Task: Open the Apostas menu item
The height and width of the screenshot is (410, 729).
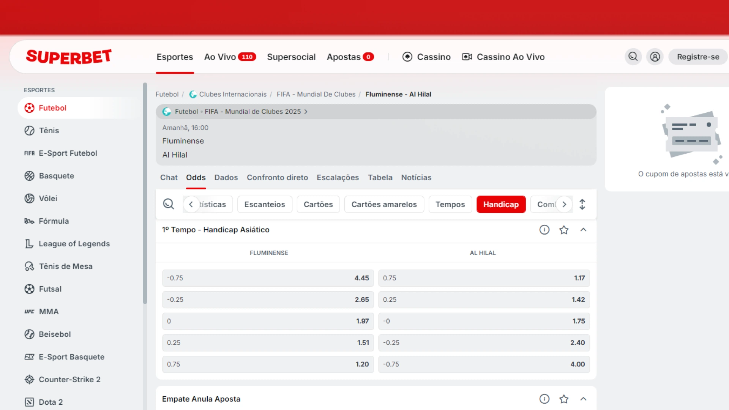Action: 350,57
